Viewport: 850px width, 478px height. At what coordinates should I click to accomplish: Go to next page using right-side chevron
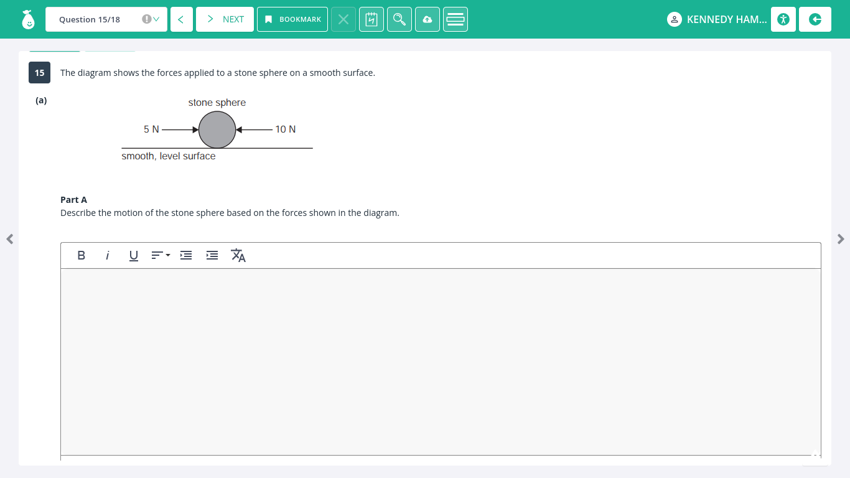[x=841, y=238]
